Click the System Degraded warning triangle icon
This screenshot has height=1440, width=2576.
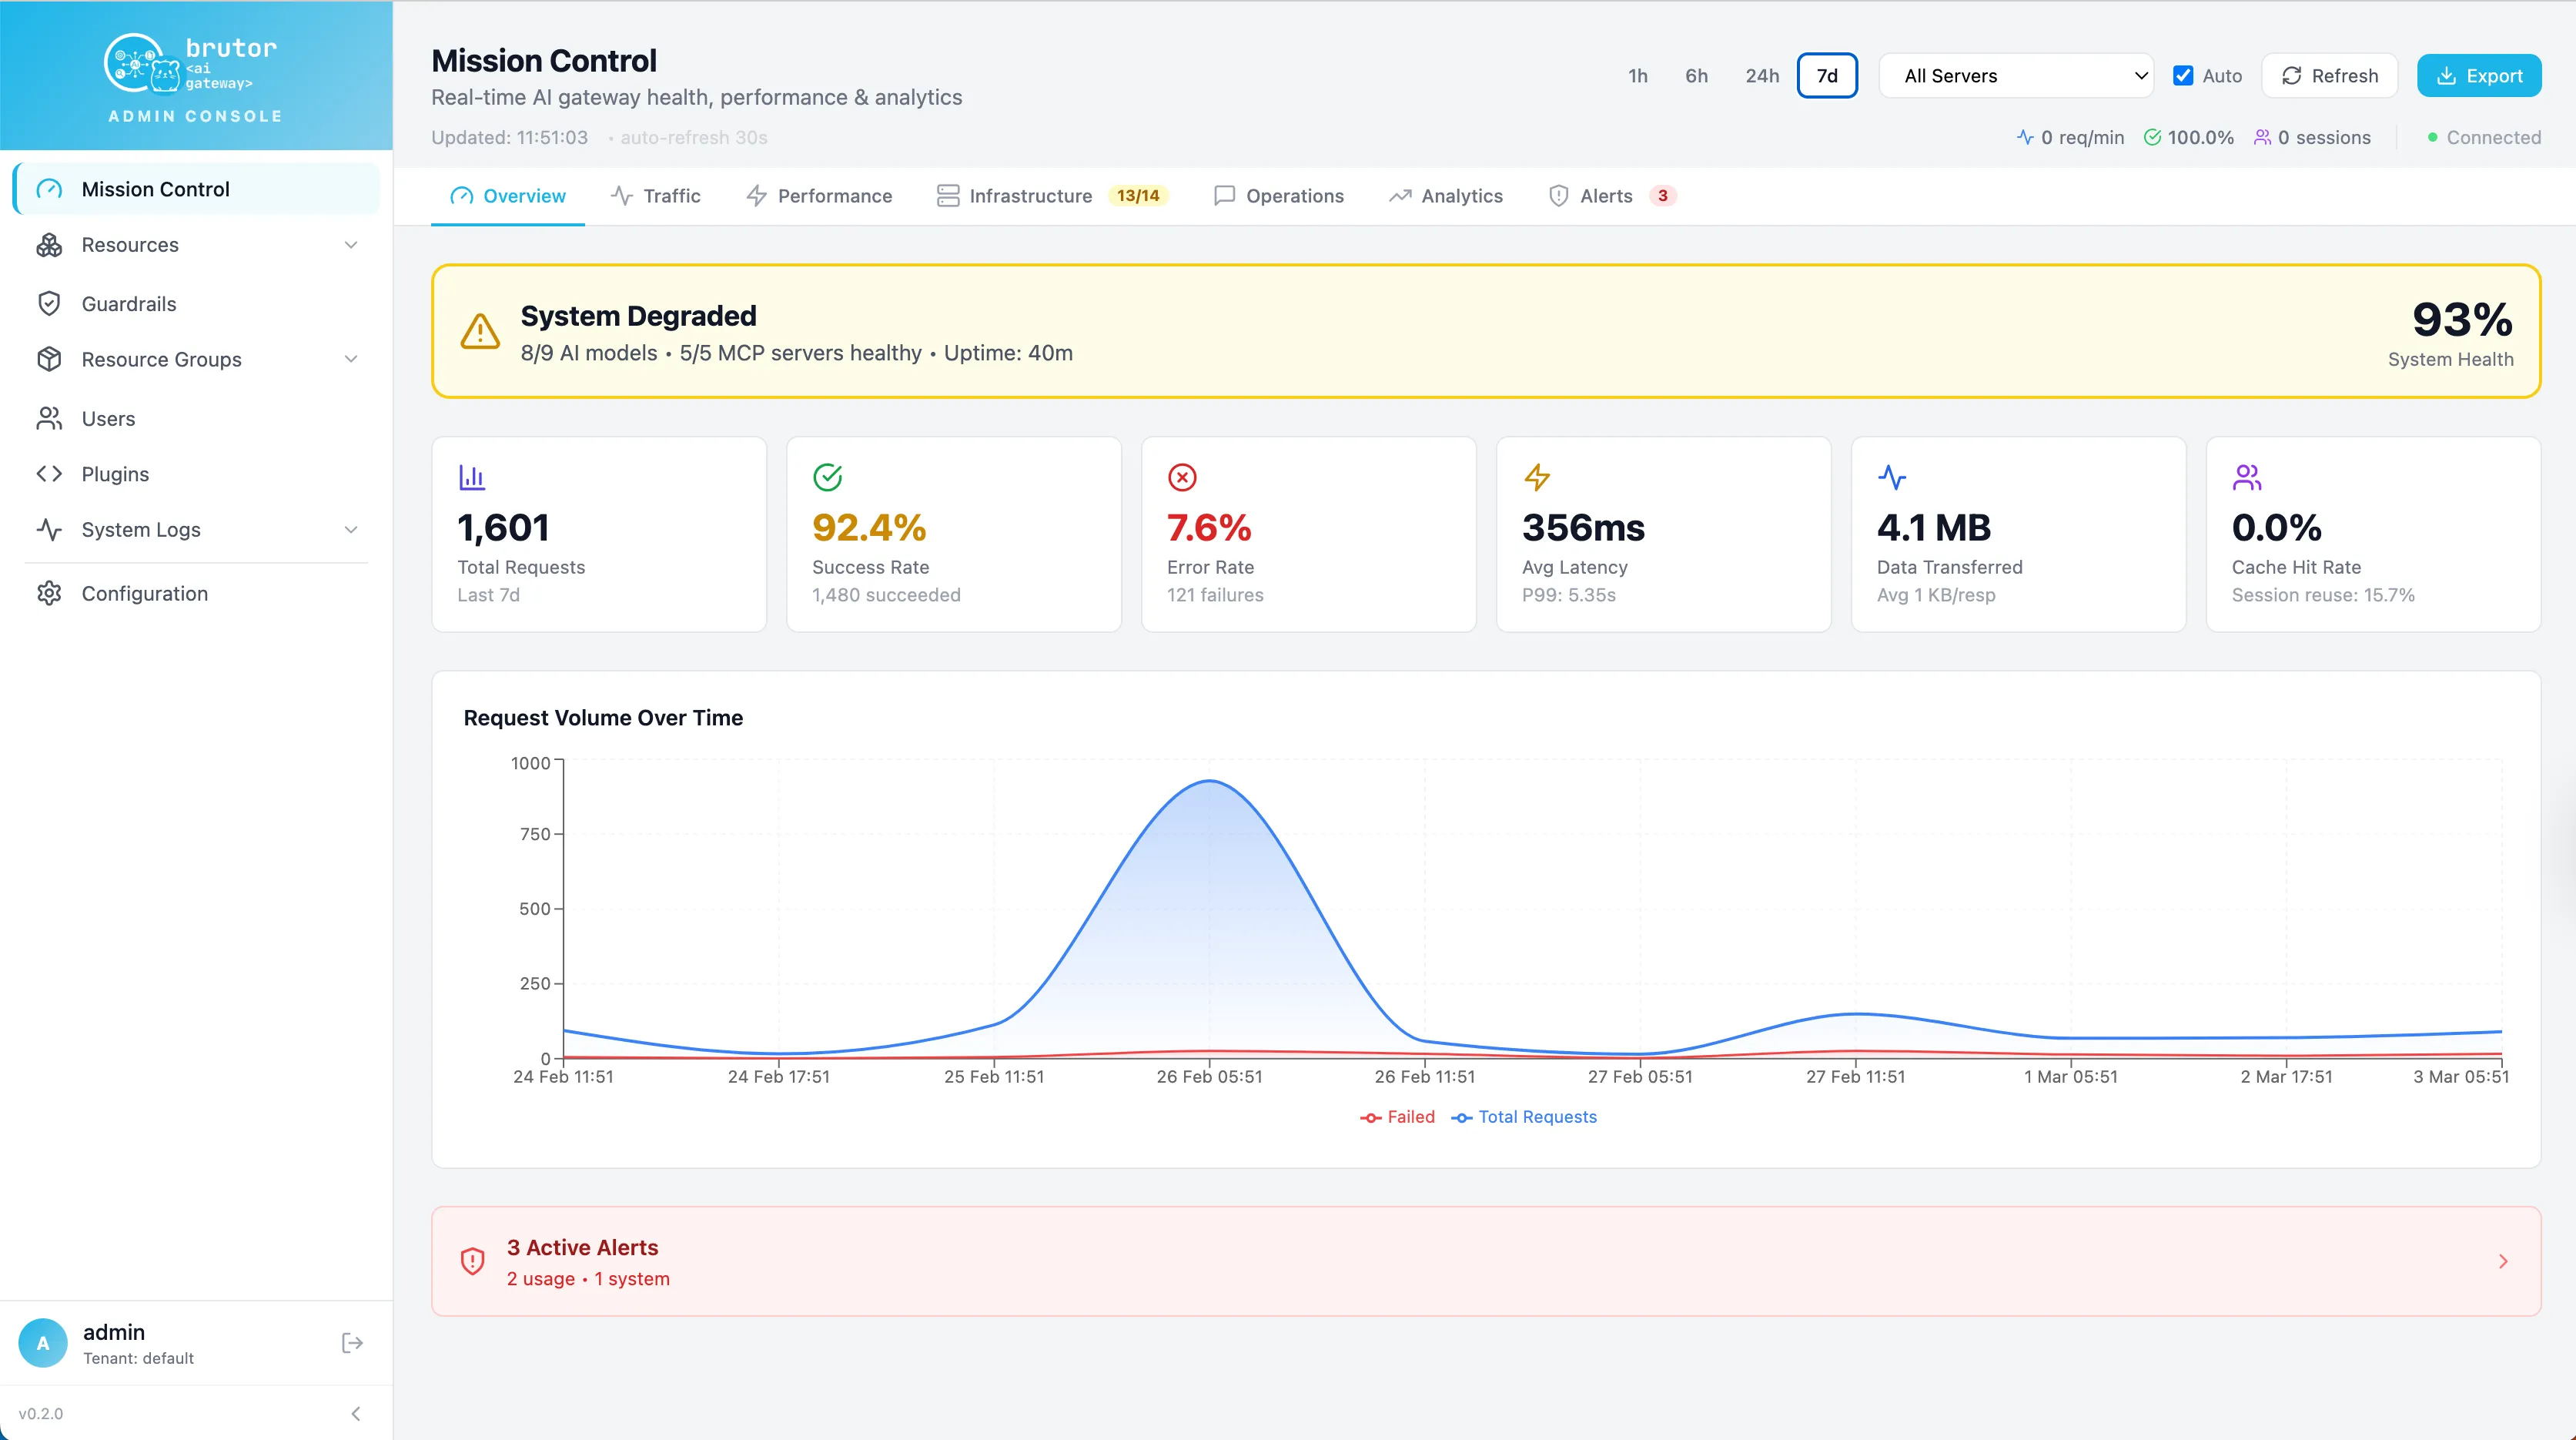point(480,331)
